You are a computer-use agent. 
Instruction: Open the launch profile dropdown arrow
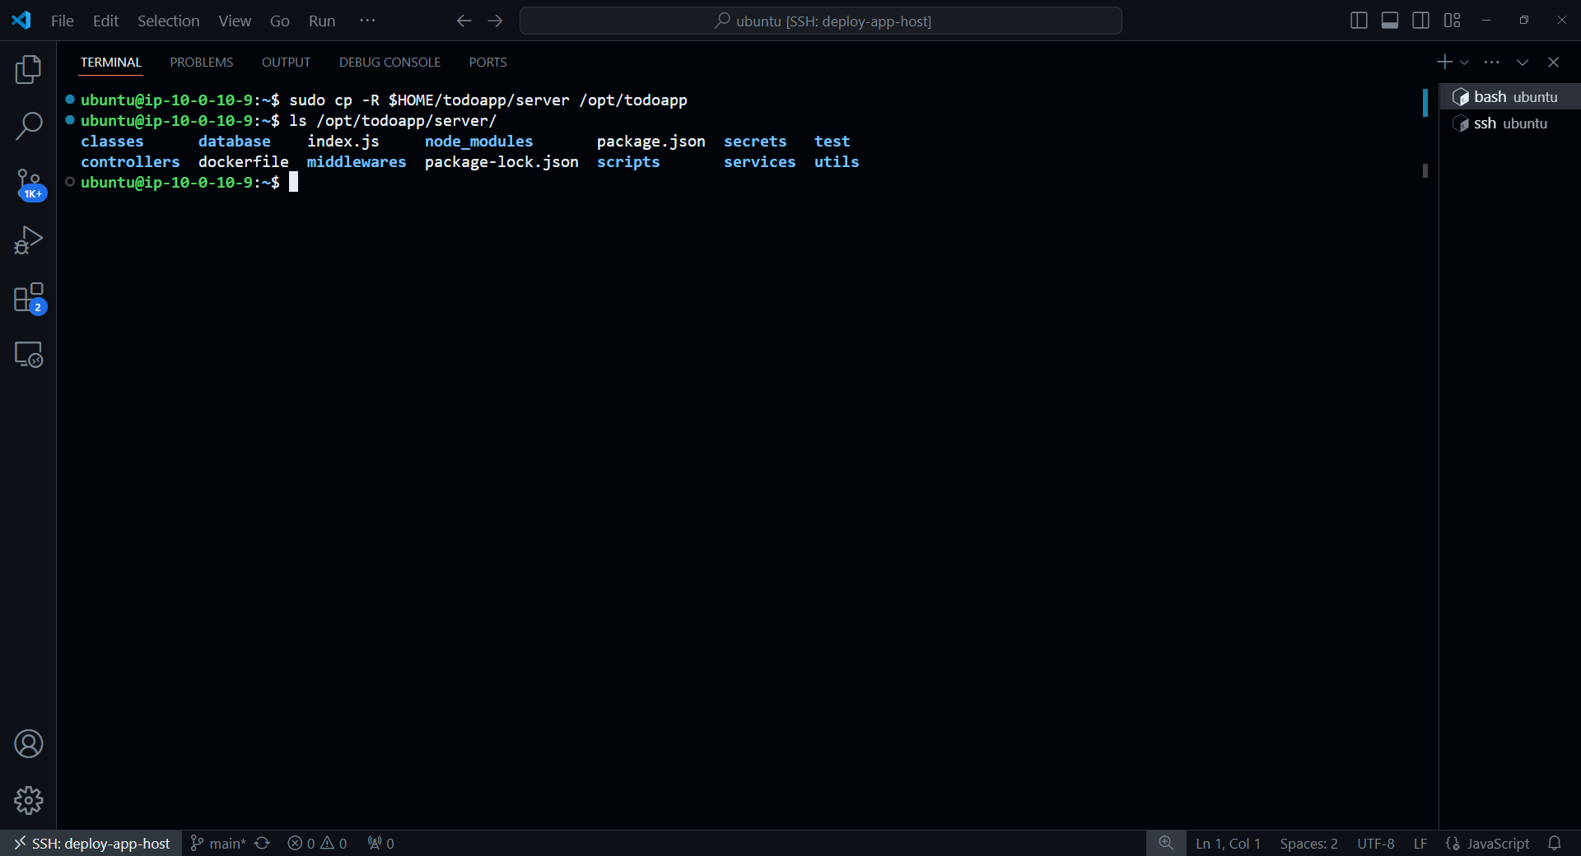click(1464, 63)
